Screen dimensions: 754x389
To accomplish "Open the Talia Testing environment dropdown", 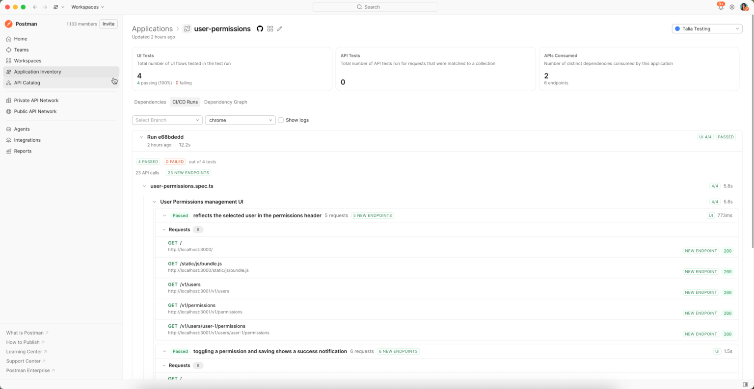I will (707, 29).
